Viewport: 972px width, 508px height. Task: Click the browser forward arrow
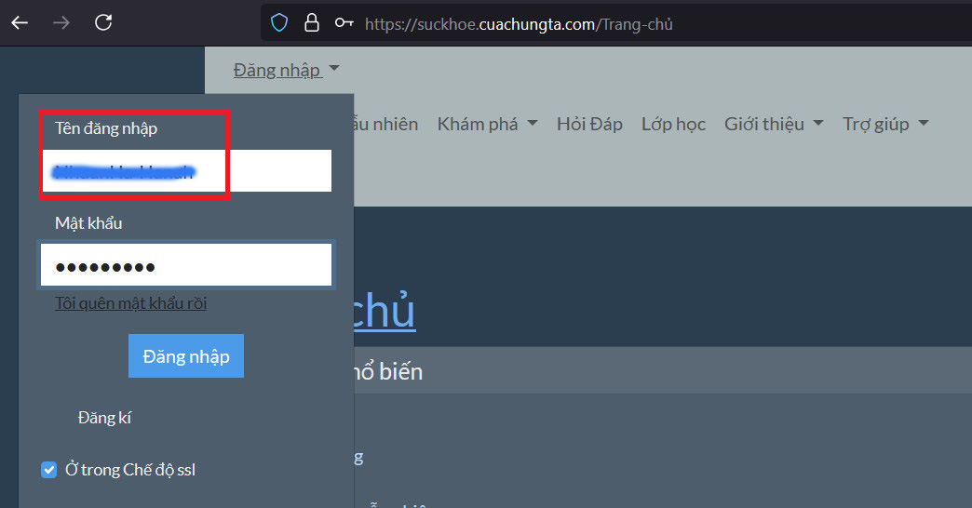pyautogui.click(x=61, y=23)
